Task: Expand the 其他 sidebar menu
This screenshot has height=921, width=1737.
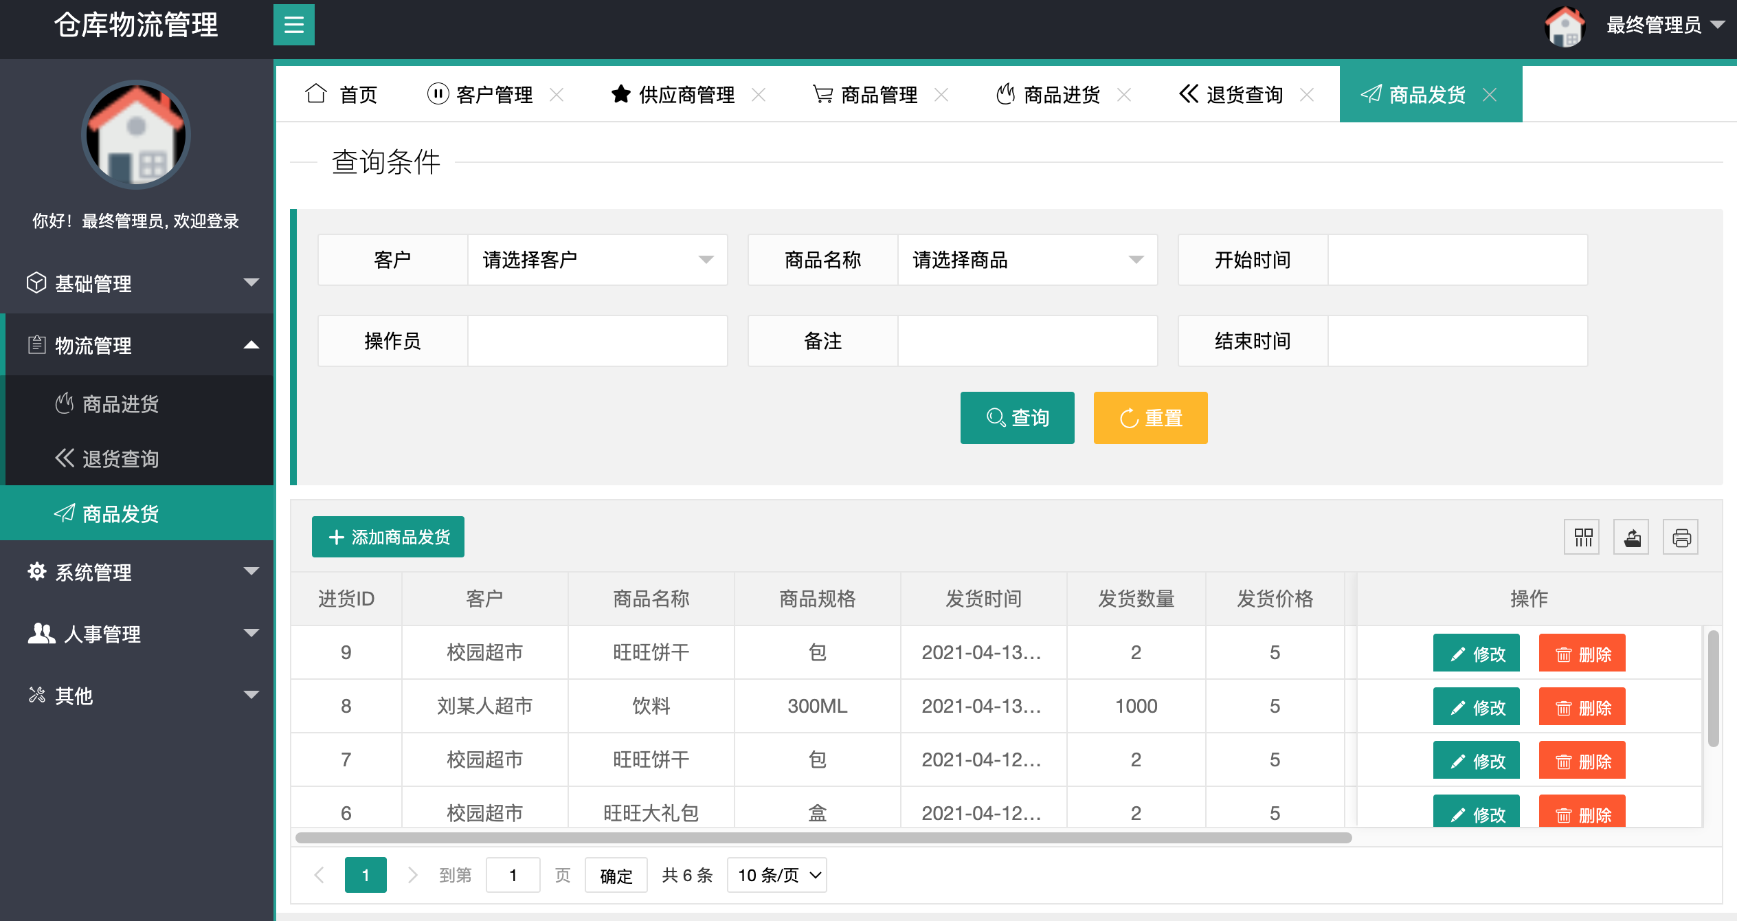Action: pyautogui.click(x=137, y=695)
